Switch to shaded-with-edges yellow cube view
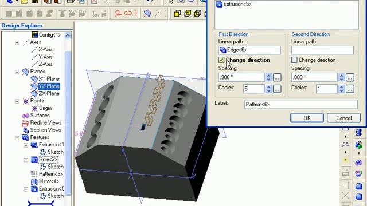Screen dimensions: 367x206 click(x=188, y=13)
